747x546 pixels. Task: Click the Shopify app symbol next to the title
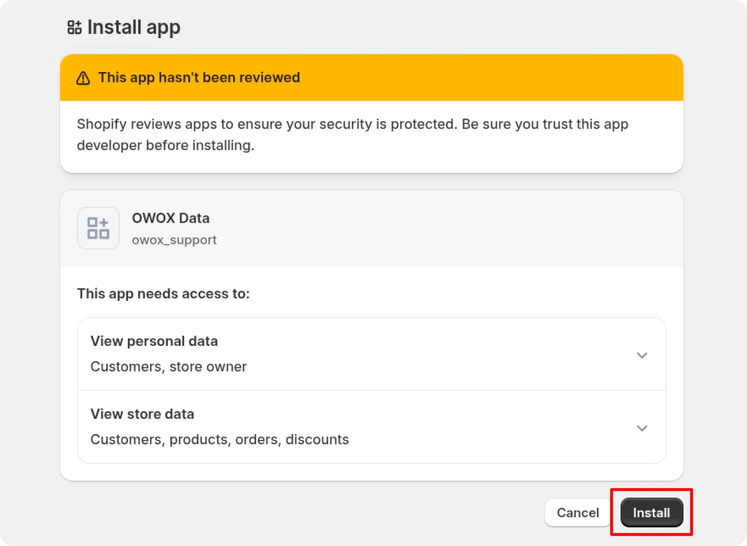[x=74, y=27]
